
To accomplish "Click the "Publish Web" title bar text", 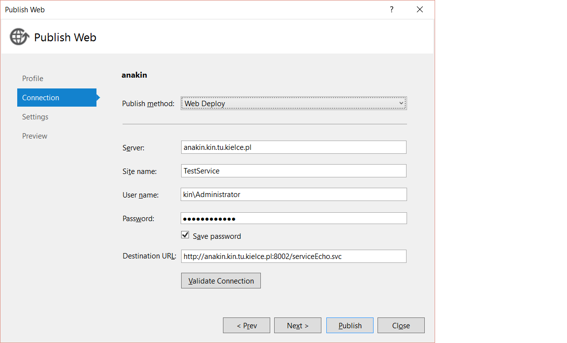I will 25,10.
